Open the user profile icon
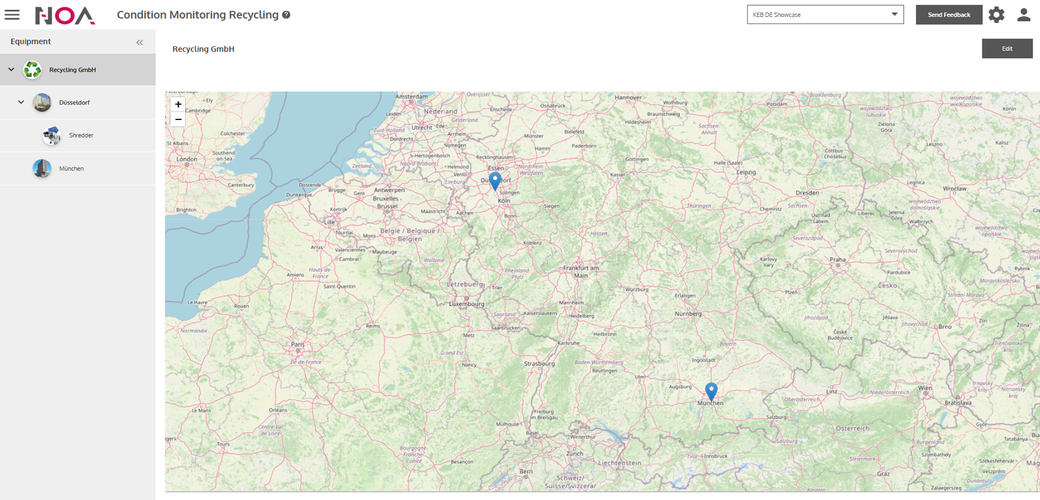Viewport: 1040px width, 500px height. (x=1023, y=15)
